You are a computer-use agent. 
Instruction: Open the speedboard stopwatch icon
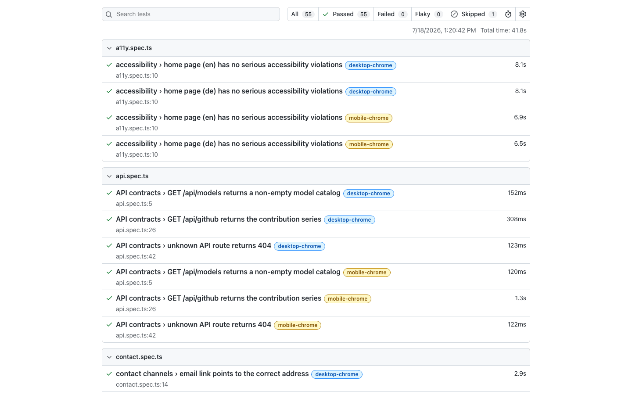click(x=508, y=14)
